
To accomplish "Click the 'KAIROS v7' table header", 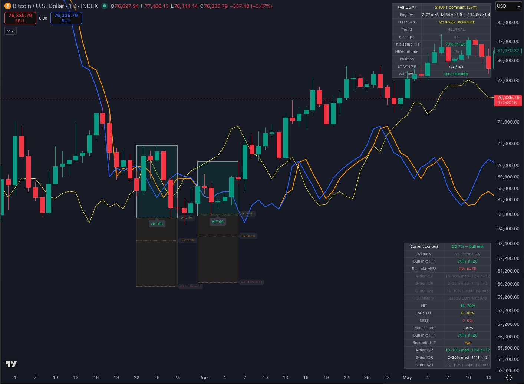I will pyautogui.click(x=406, y=7).
